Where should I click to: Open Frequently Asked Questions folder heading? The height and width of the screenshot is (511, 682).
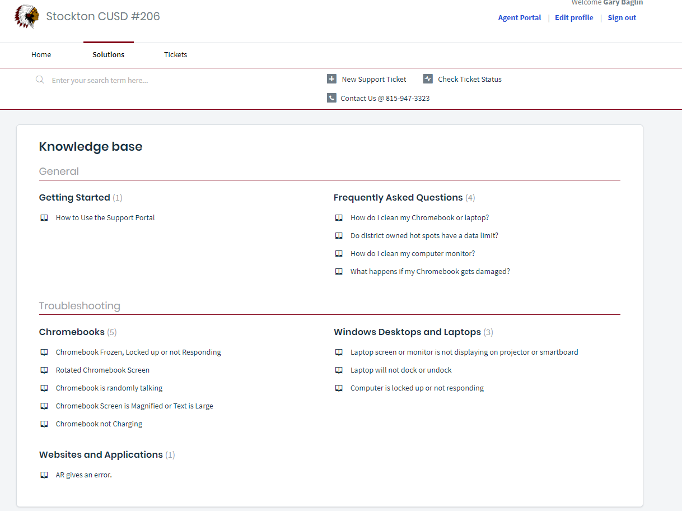[398, 197]
